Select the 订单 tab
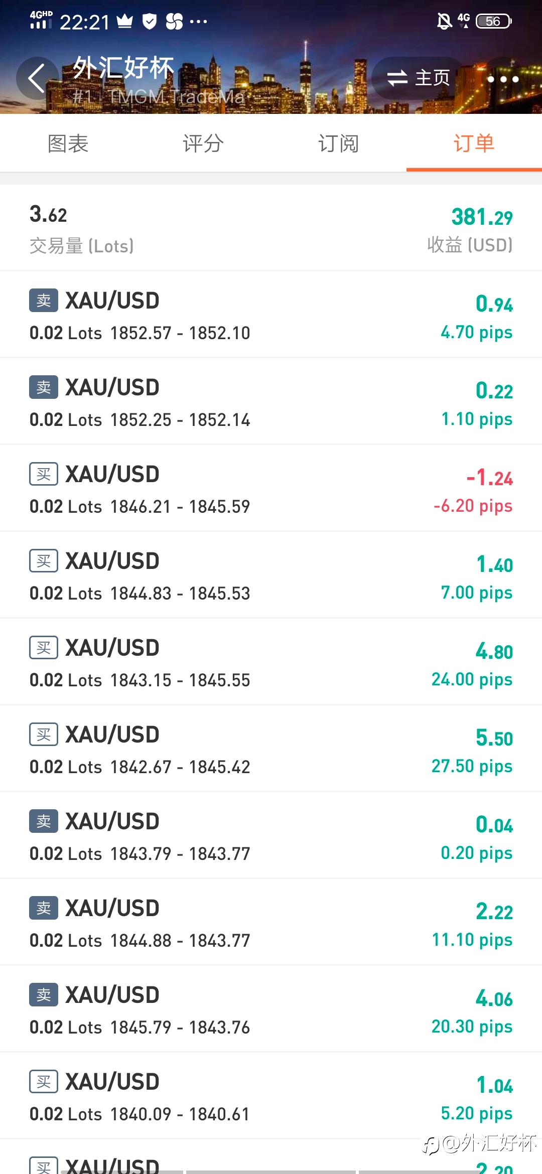Viewport: 542px width, 1174px height. pyautogui.click(x=474, y=144)
